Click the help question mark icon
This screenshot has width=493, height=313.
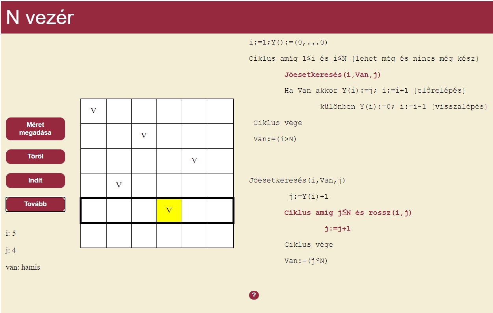[x=254, y=295]
